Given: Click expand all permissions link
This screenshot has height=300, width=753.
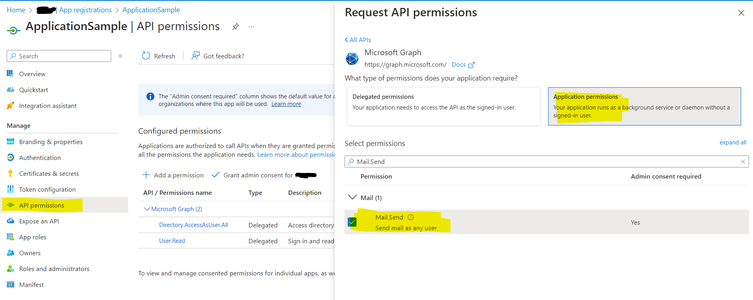Looking at the screenshot, I should pyautogui.click(x=733, y=142).
